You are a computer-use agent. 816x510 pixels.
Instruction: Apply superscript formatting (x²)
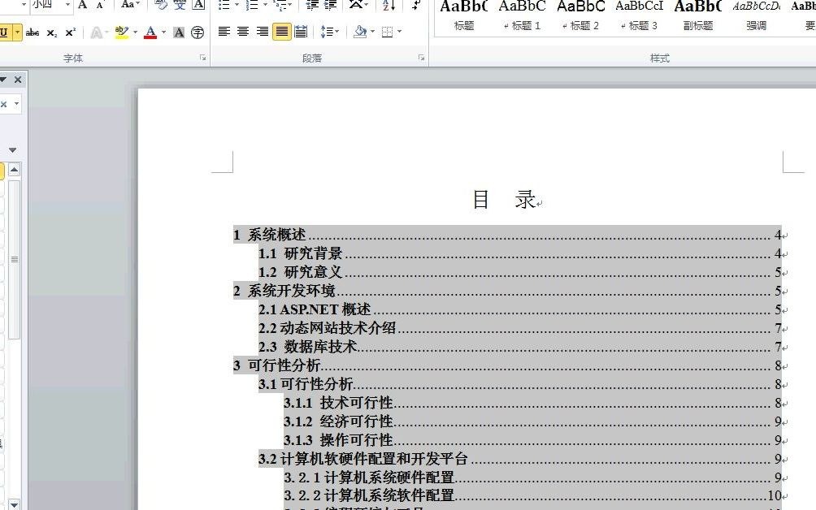(x=69, y=32)
